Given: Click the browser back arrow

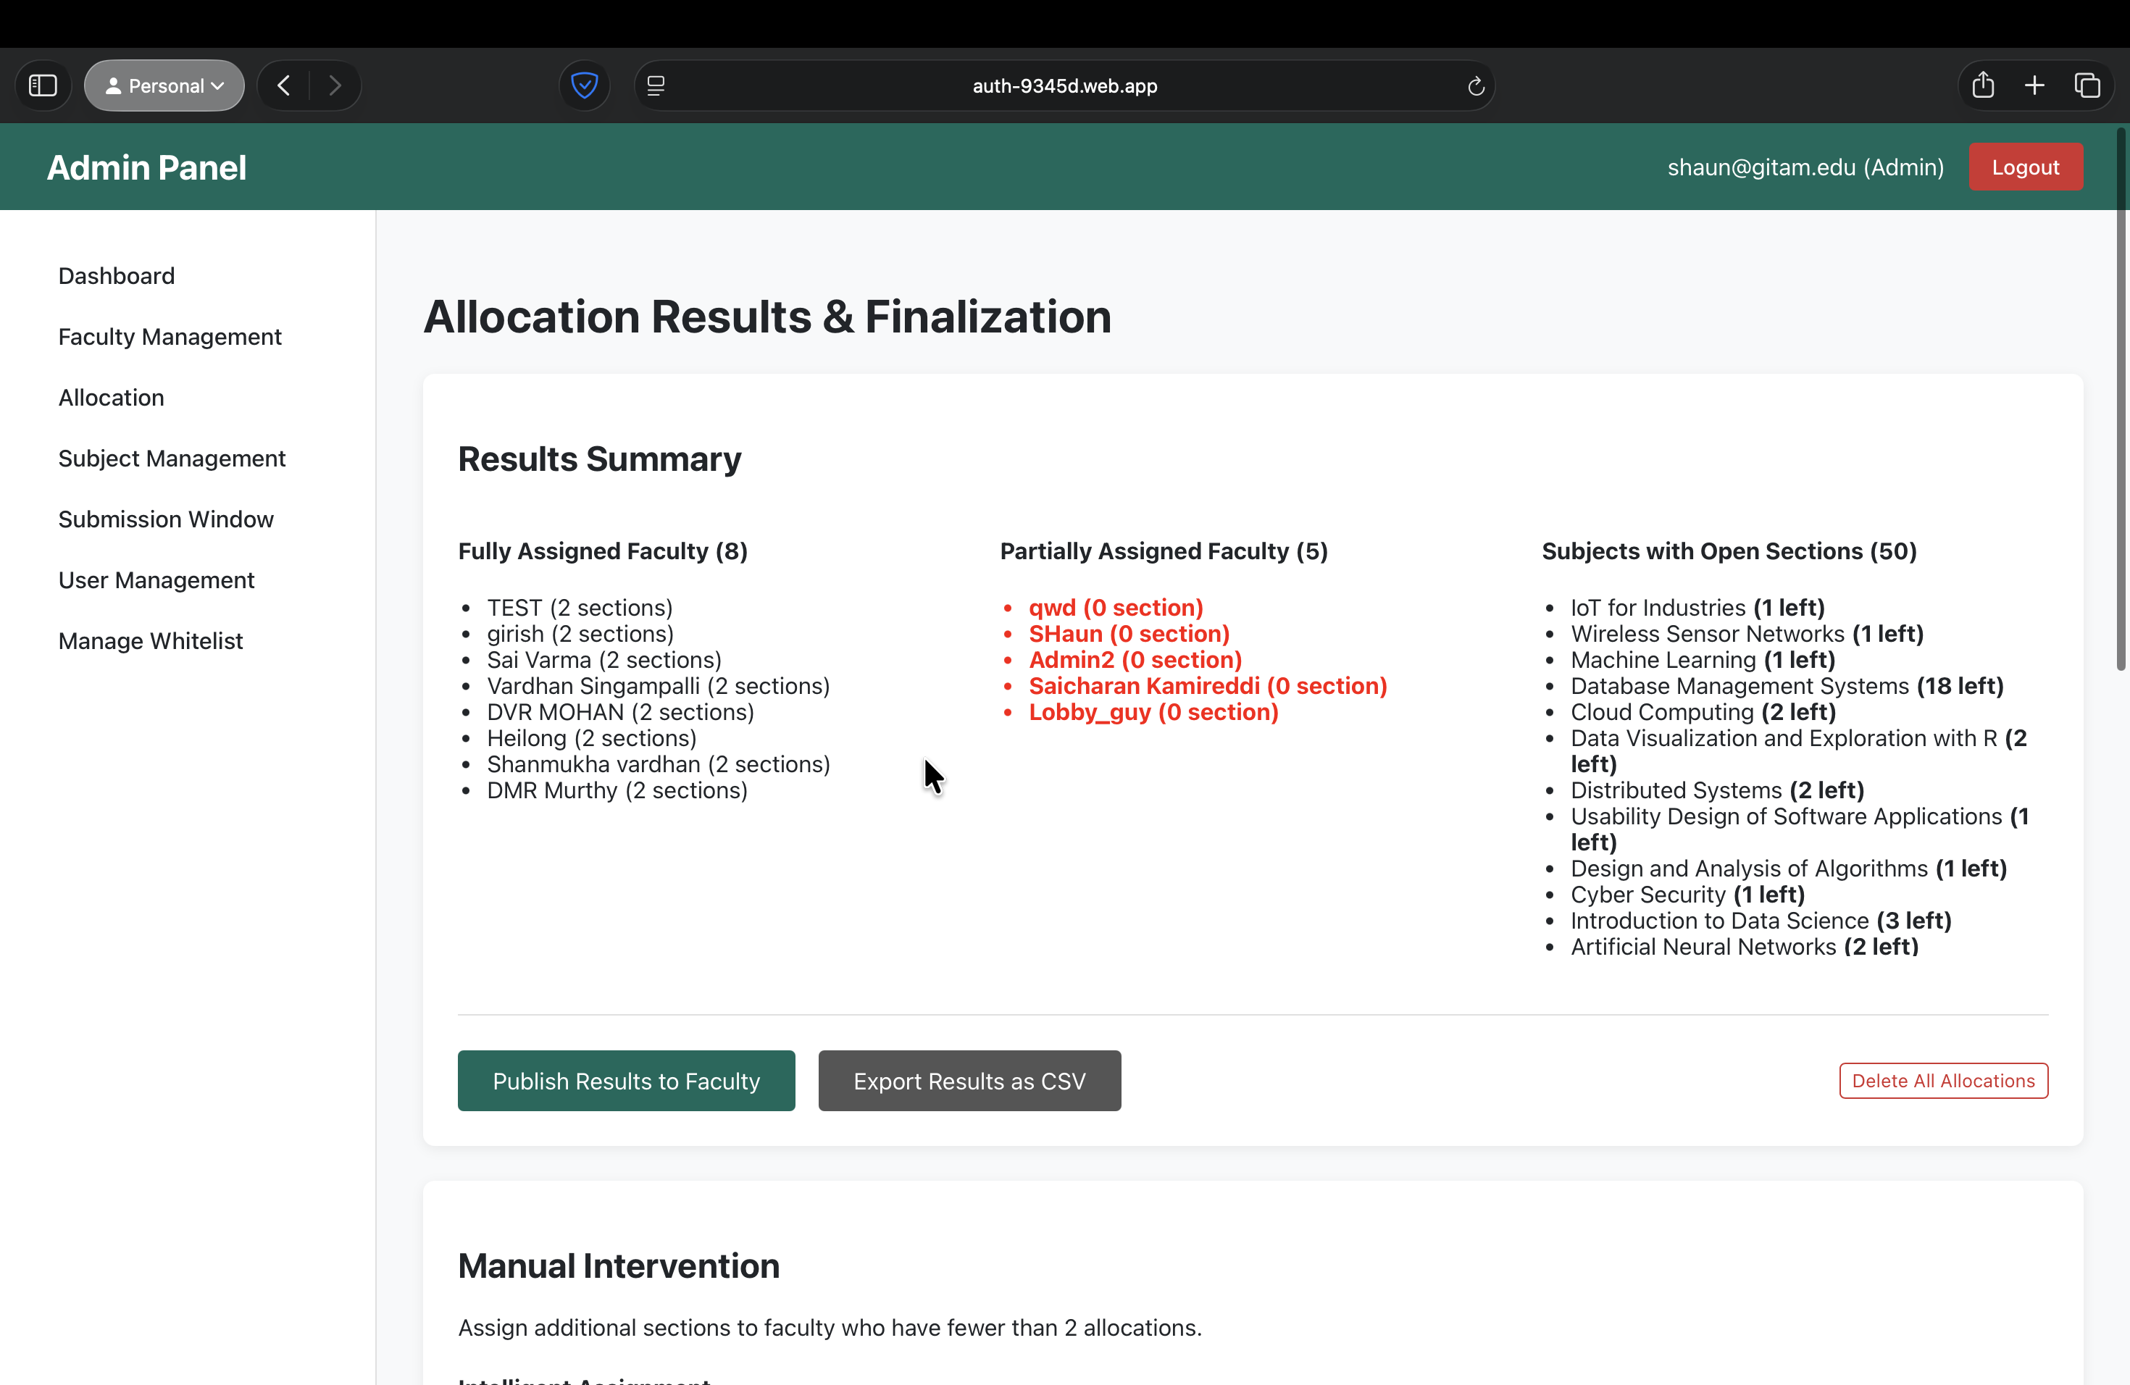Looking at the screenshot, I should (x=285, y=86).
